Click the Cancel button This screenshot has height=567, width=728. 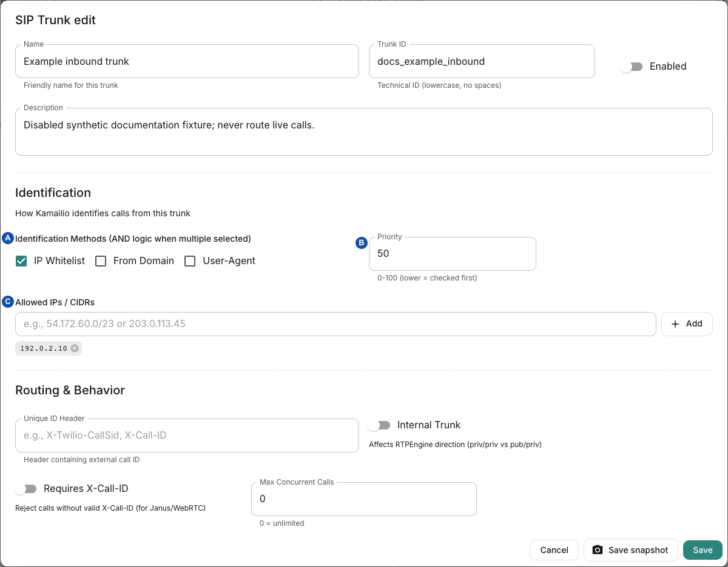pos(554,550)
